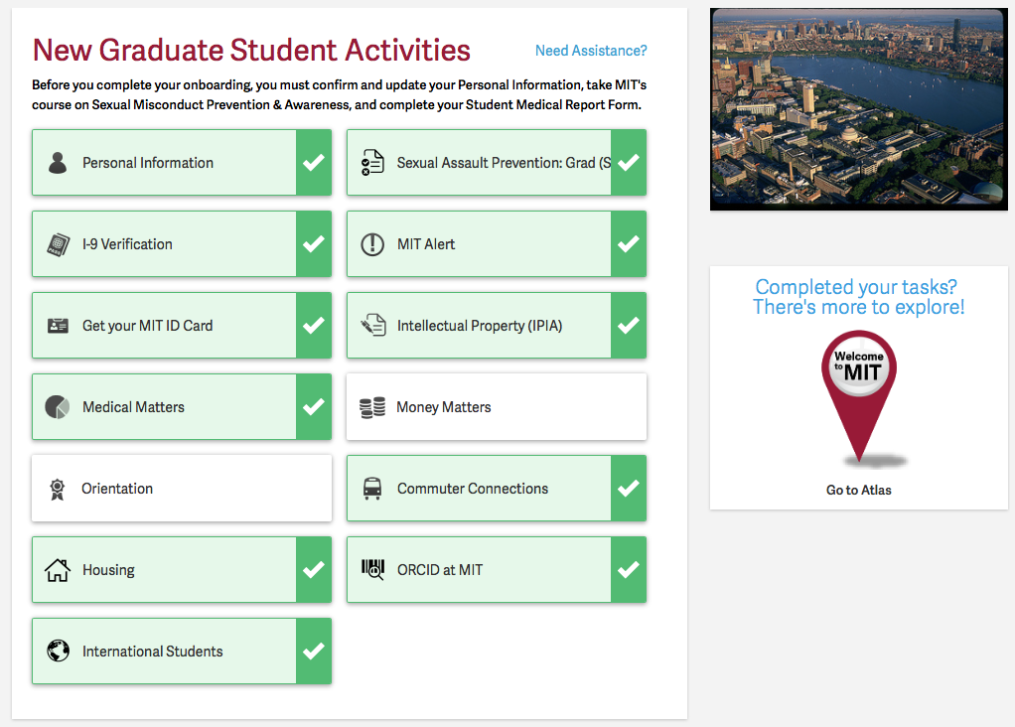Open Sexual Assault Prevention: Grad activity
Image resolution: width=1015 pixels, height=727 pixels.
pos(497,163)
